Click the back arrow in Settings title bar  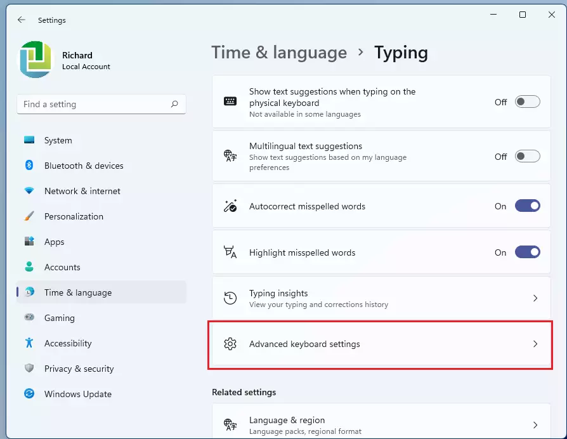(22, 20)
